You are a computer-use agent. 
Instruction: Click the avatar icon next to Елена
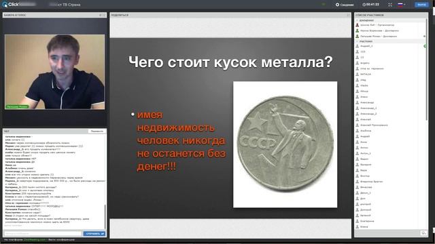(x=358, y=226)
